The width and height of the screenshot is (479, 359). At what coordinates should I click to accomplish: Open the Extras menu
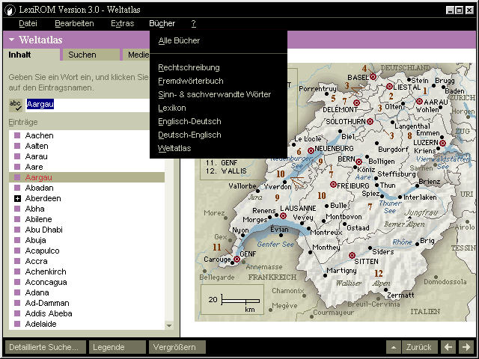coord(122,23)
